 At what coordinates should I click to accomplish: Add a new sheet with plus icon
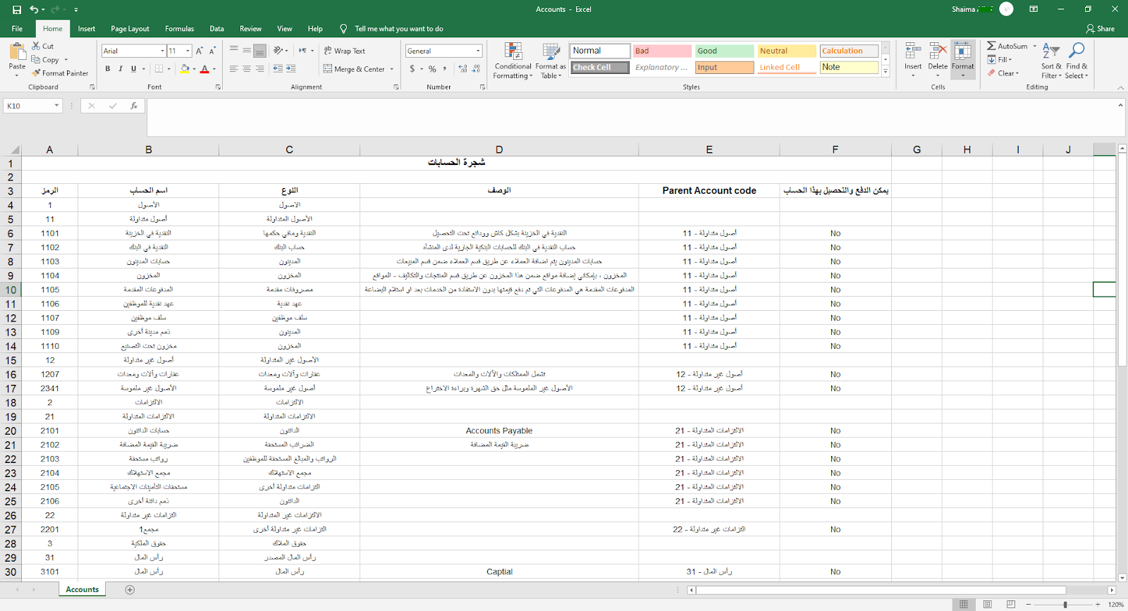[x=130, y=590]
